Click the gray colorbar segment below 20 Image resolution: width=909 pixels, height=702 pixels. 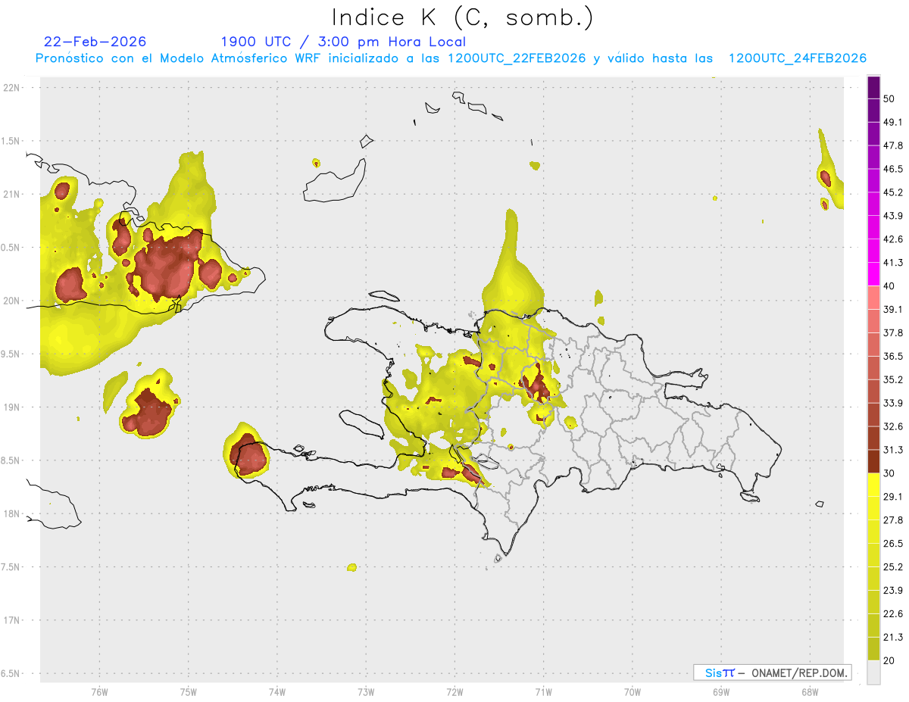point(873,672)
